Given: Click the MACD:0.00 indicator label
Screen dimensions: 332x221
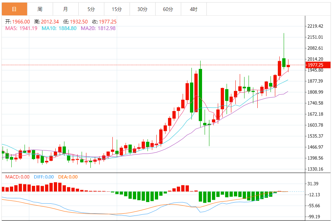Looking at the screenshot, I should (17, 177).
